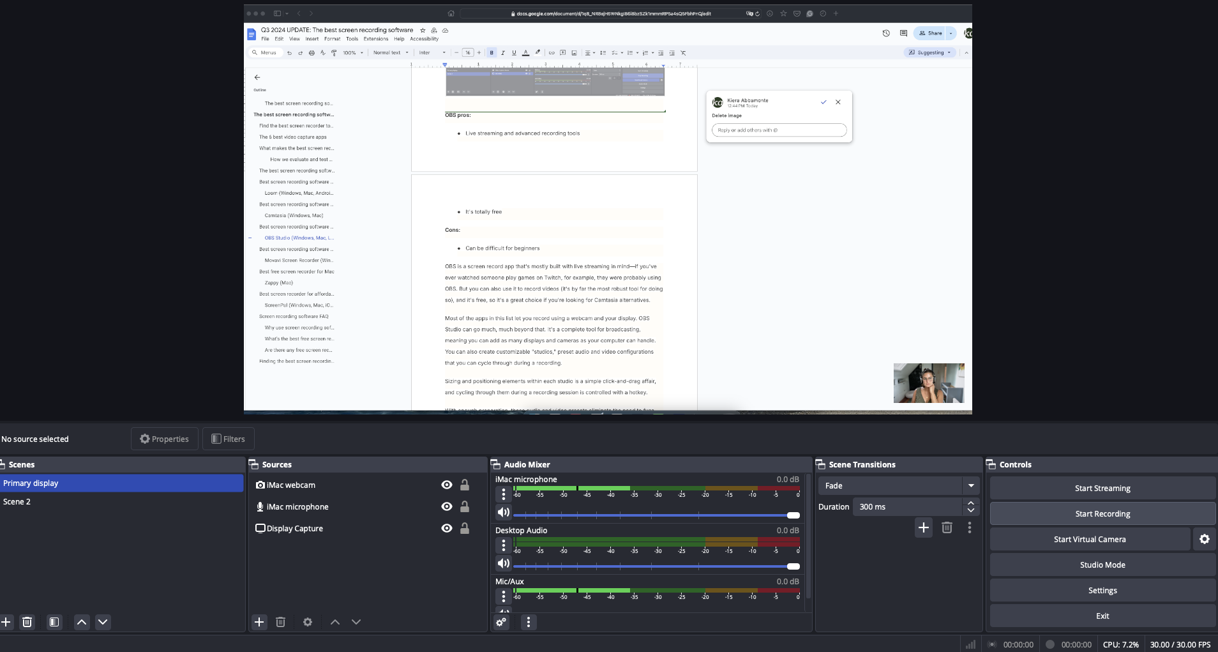Click the network signal bars status icon

(x=970, y=644)
